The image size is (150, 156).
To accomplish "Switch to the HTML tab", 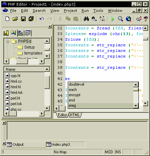I will (x=75, y=115).
